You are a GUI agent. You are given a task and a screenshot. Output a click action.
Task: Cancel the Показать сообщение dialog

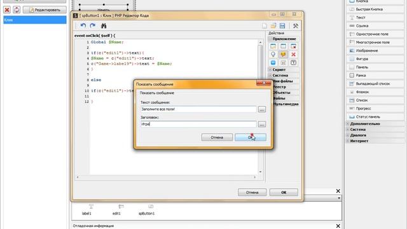(x=217, y=137)
